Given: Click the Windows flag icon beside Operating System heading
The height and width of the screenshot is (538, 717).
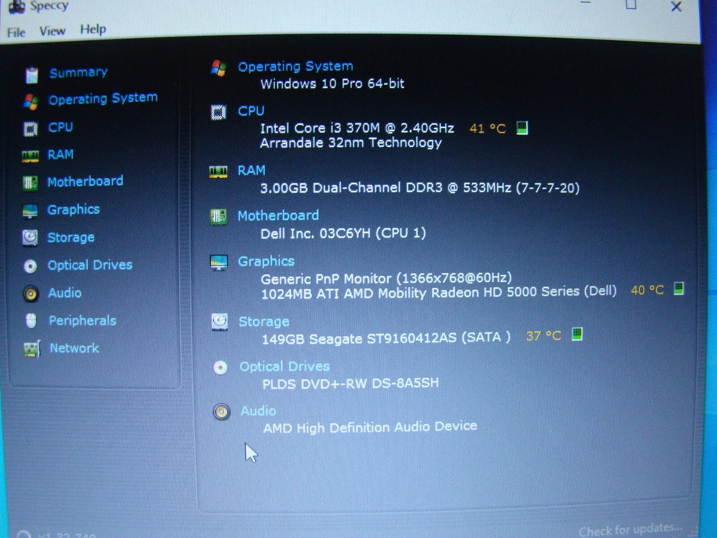Looking at the screenshot, I should click(x=219, y=68).
